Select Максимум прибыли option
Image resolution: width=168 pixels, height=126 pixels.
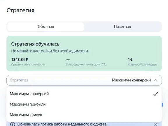(x=84, y=104)
